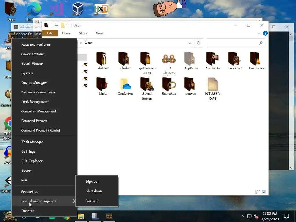This screenshot has height=222, width=296.
Task: Switch to large icons view layout
Action: click(x=264, y=192)
